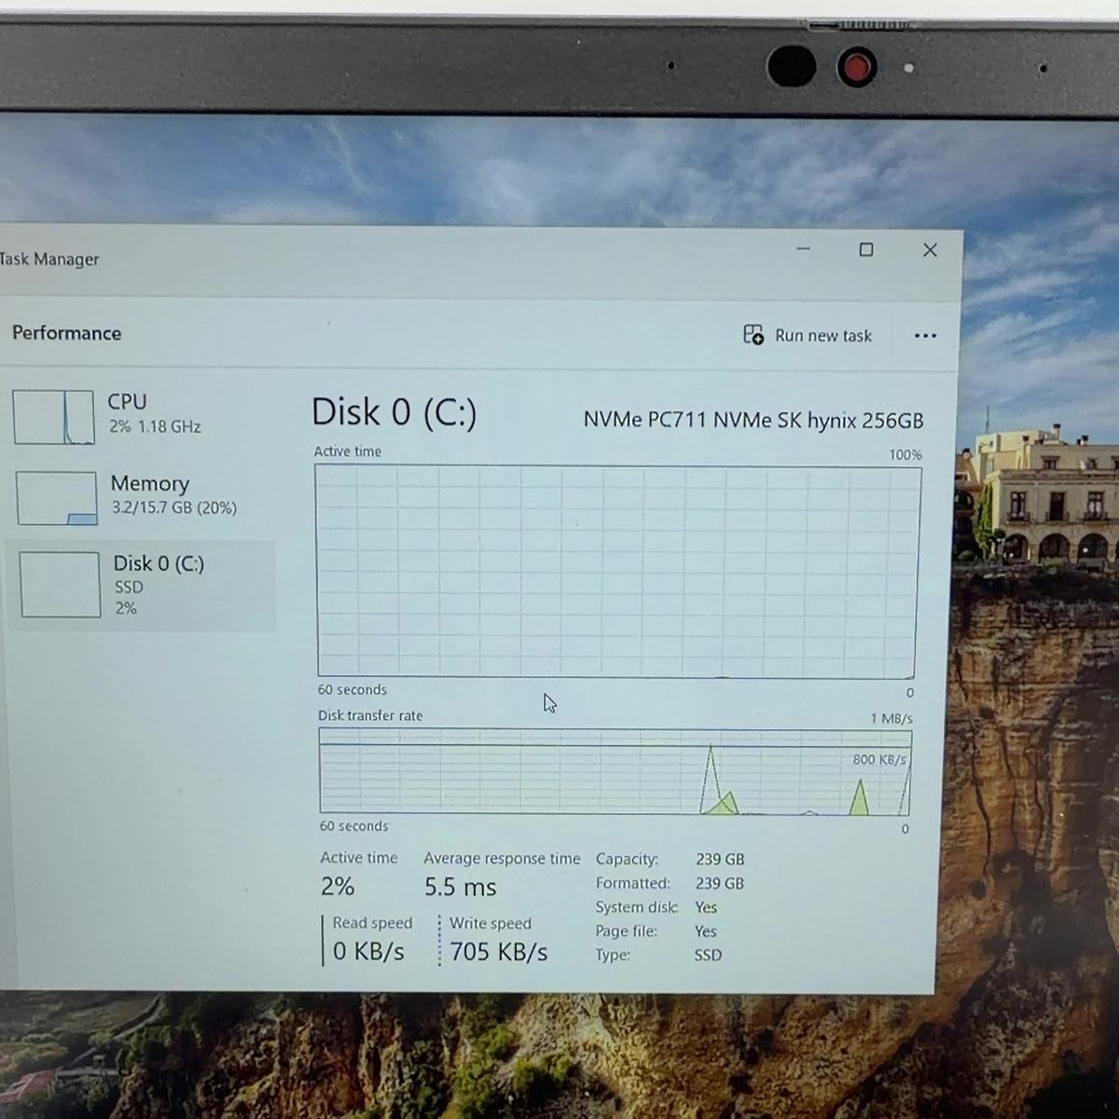The image size is (1119, 1119).
Task: Select the CPU mini graph thumbnail
Action: click(x=53, y=417)
